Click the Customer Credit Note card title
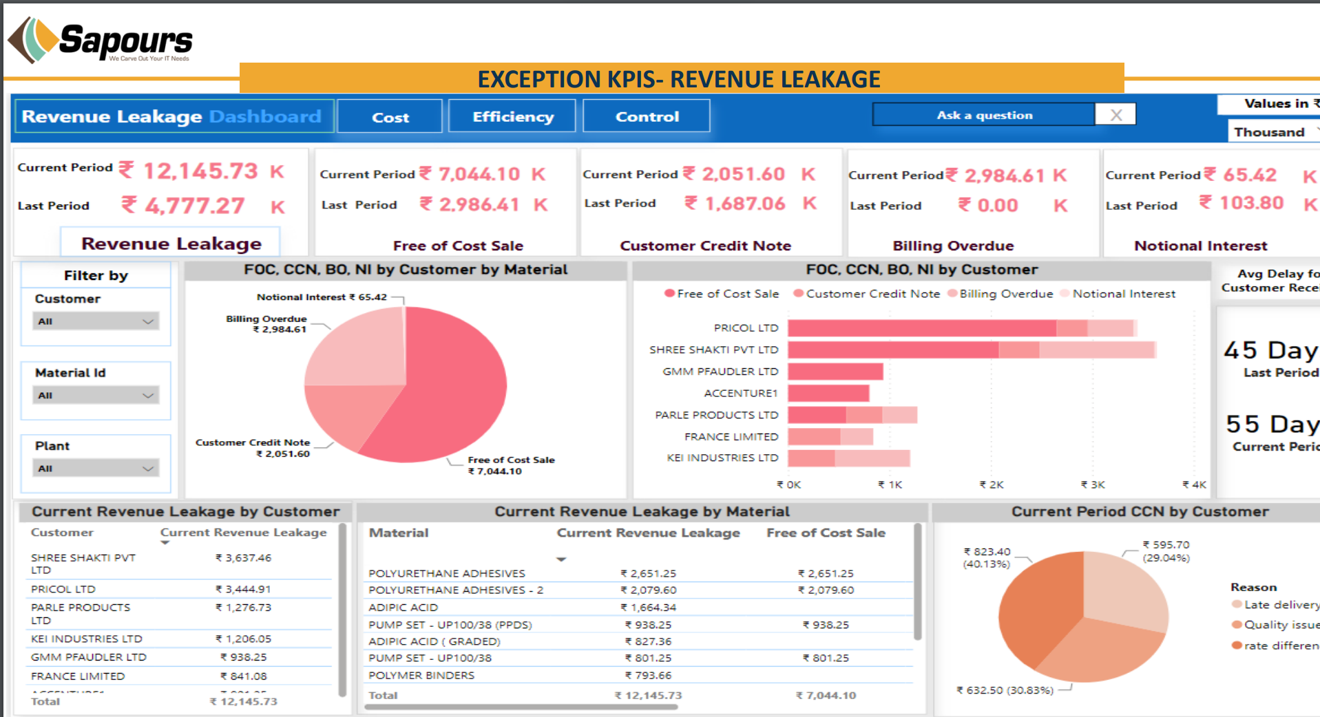The width and height of the screenshot is (1320, 717). (705, 246)
